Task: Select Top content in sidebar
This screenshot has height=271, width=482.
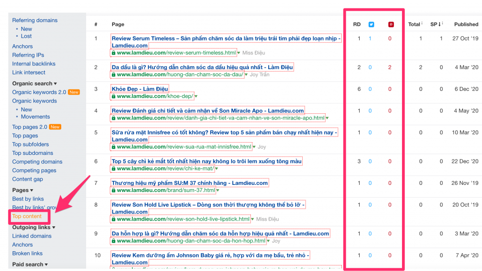Action: 27,216
